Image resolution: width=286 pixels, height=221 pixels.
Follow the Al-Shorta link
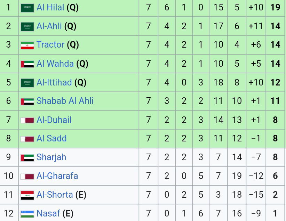55,195
